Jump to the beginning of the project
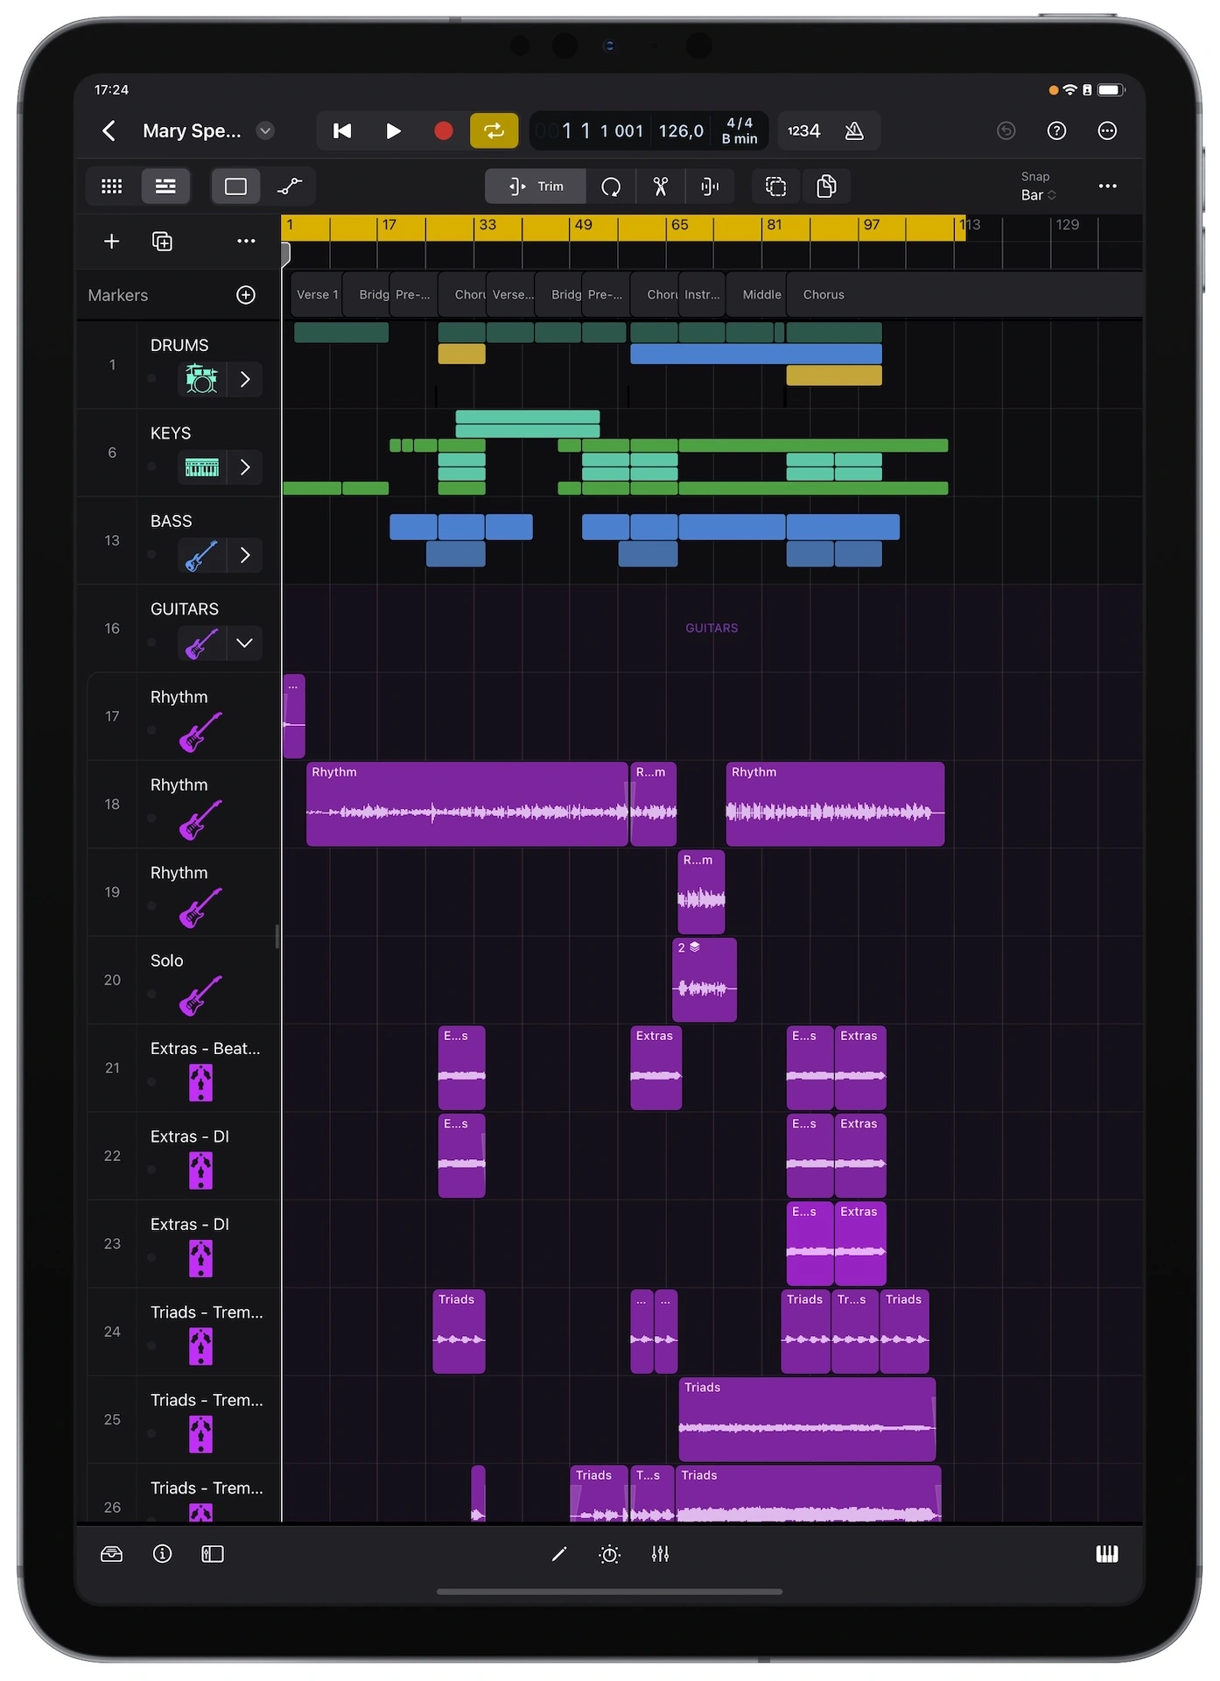1220x1681 pixels. 342,131
